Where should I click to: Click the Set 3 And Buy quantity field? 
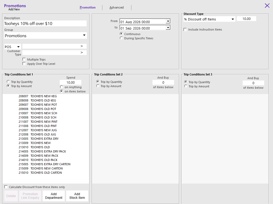(253, 83)
